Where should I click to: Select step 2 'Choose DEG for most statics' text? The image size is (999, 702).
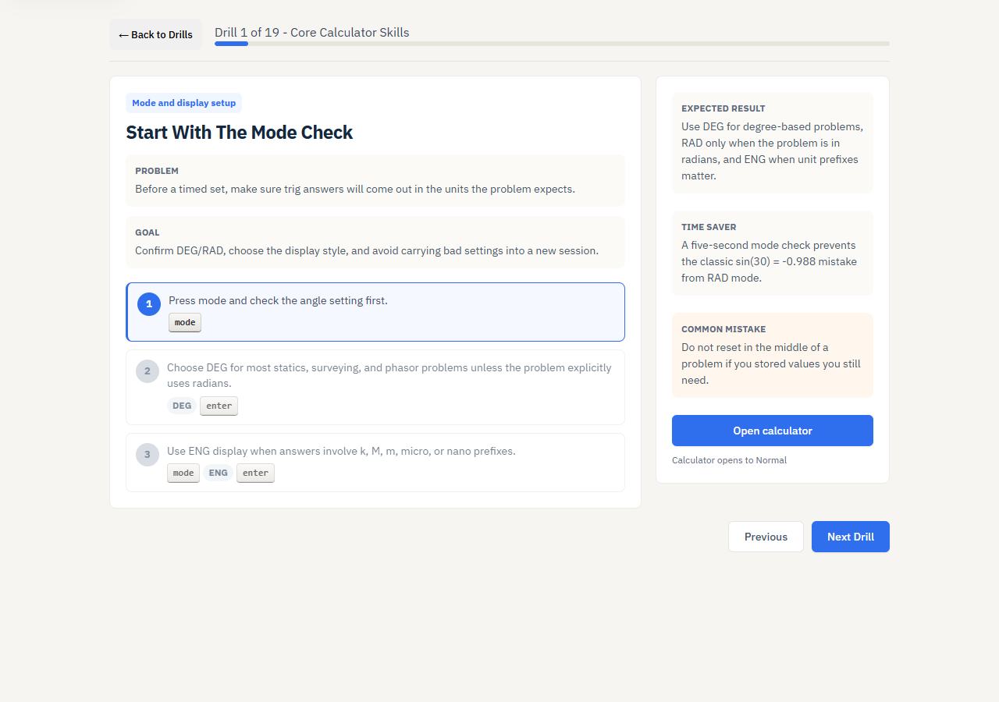(x=389, y=375)
